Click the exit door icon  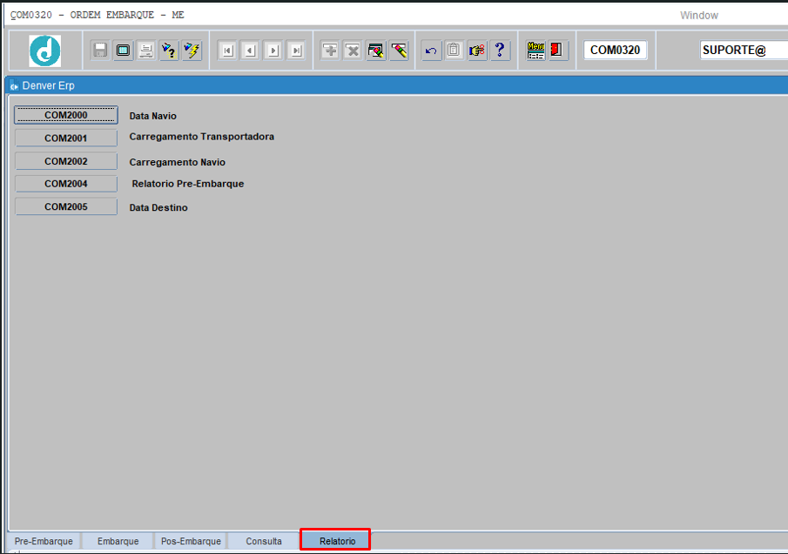click(x=558, y=51)
